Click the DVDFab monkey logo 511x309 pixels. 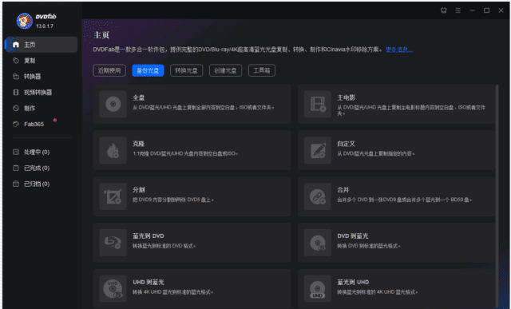[25, 21]
